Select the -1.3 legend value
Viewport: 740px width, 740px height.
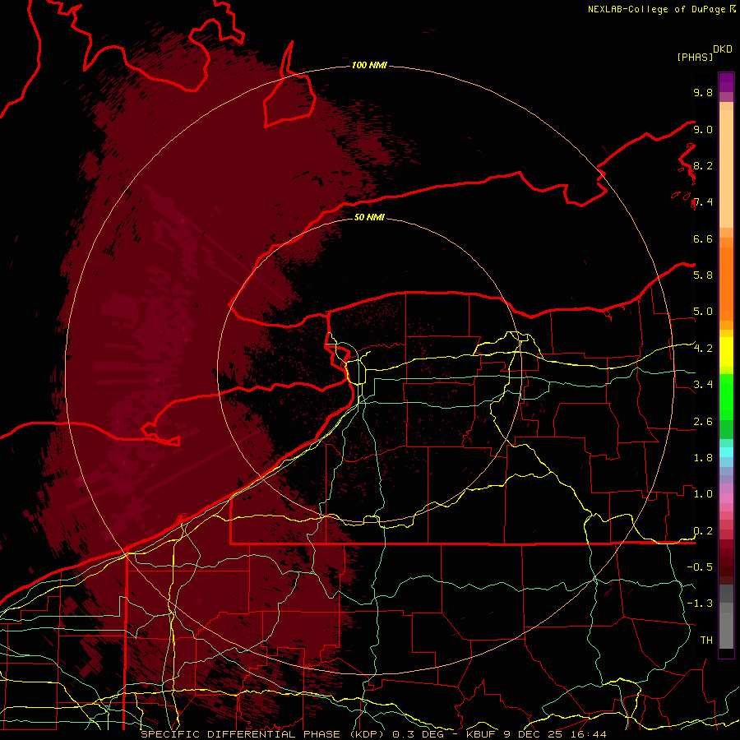point(700,604)
